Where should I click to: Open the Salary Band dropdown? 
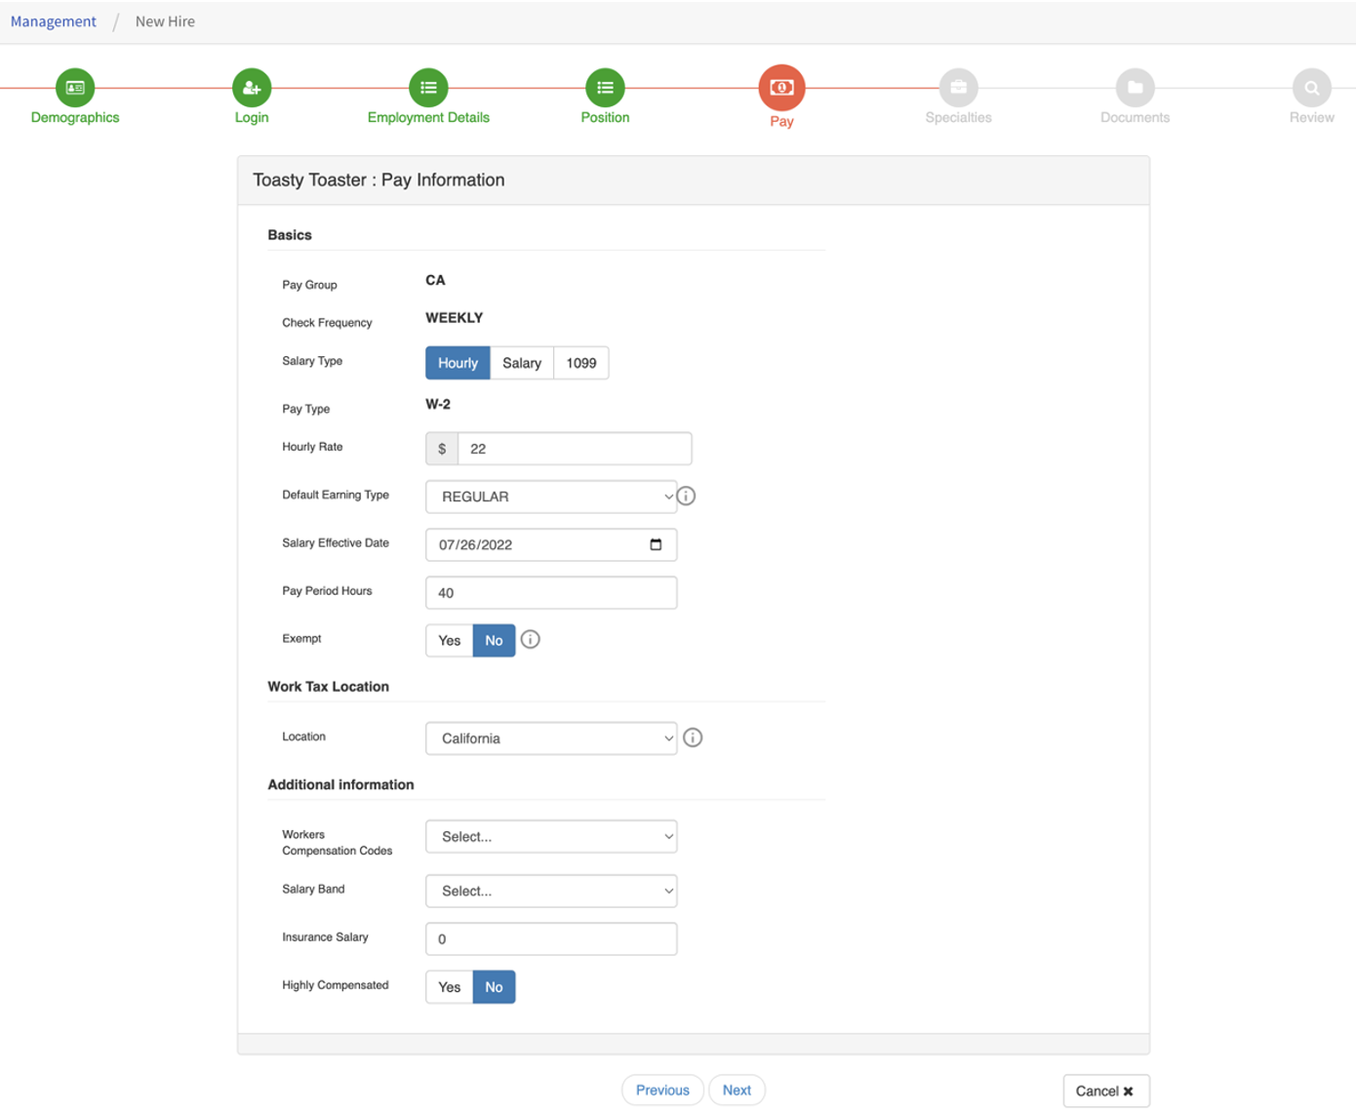tap(551, 891)
